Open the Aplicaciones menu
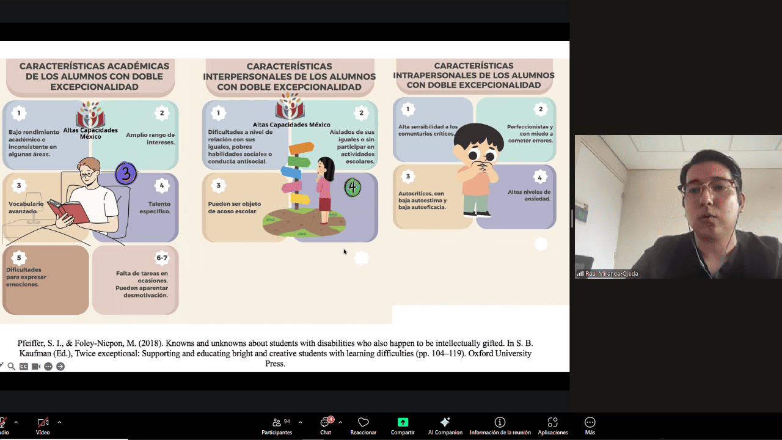 pyautogui.click(x=552, y=425)
